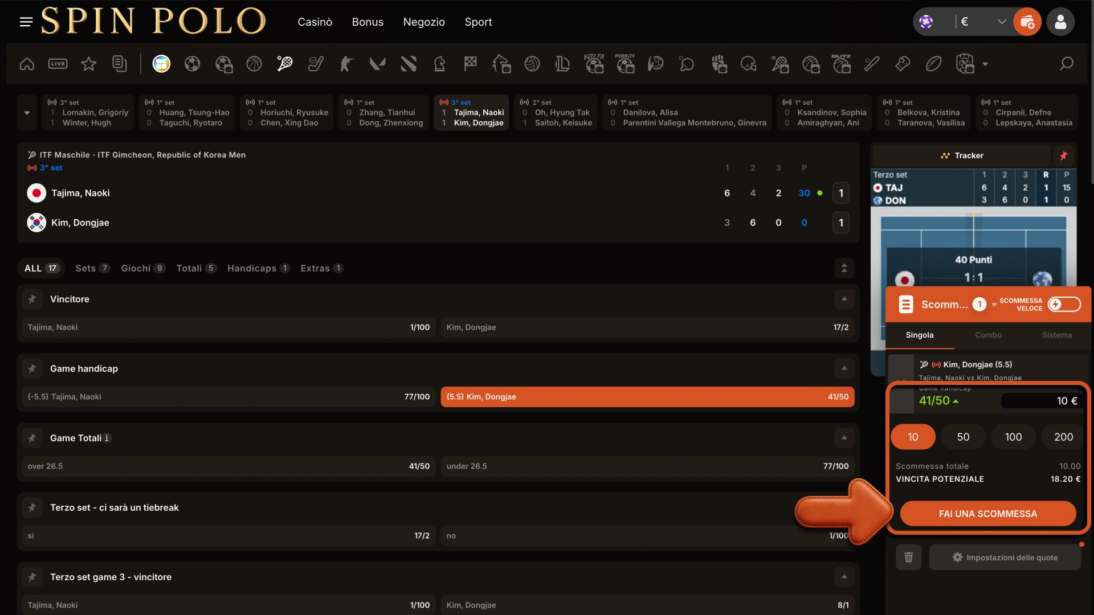This screenshot has width=1094, height=615.
Task: Switch to the Combo bet tab
Action: 988,335
